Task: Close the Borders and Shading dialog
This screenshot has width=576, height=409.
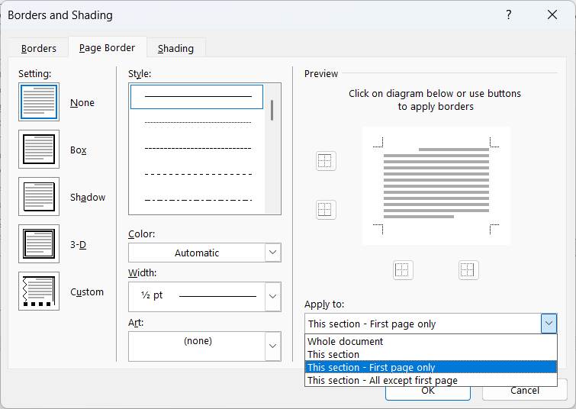Action: pos(552,14)
